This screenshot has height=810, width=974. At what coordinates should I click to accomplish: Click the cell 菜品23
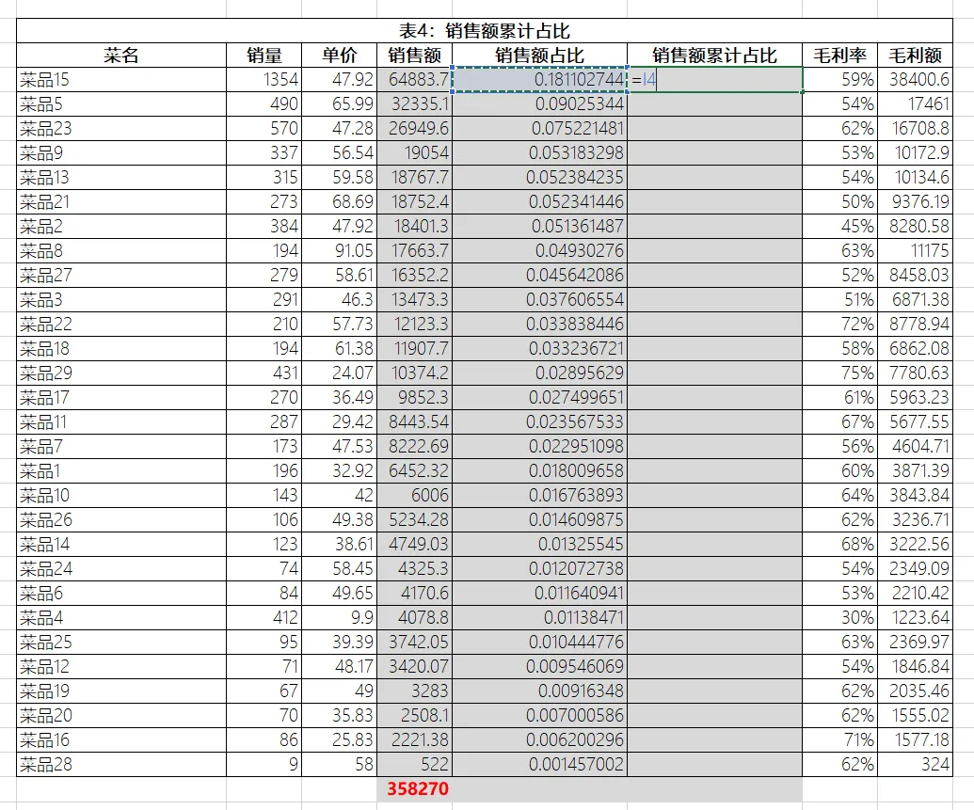(121, 129)
